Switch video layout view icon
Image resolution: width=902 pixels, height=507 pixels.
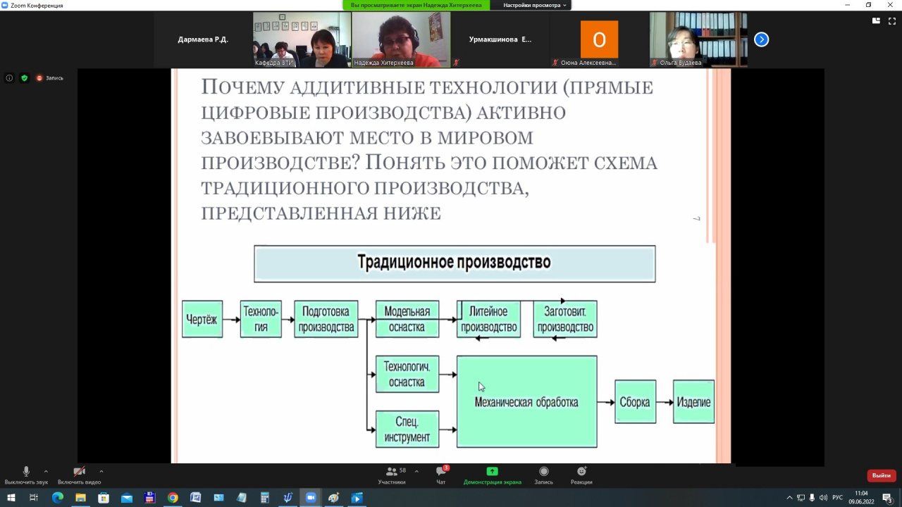[x=876, y=21]
